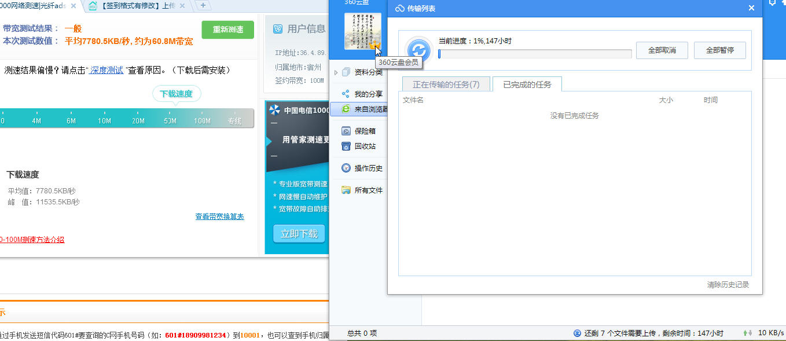Click the 360云盘会员 crown badge
The height and width of the screenshot is (341, 786).
375,44
